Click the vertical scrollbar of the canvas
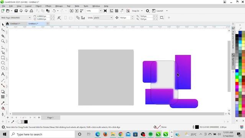This screenshot has width=245, height=138. click(x=229, y=66)
